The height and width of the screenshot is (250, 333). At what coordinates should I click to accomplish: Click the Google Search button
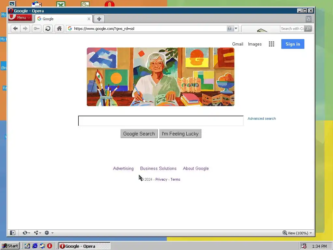pyautogui.click(x=139, y=134)
